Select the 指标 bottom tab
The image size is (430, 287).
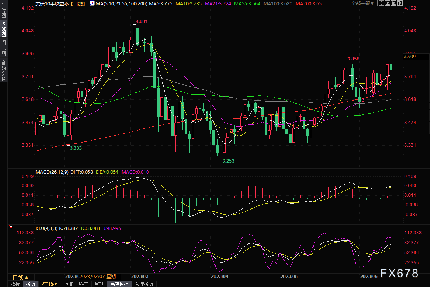15,284
